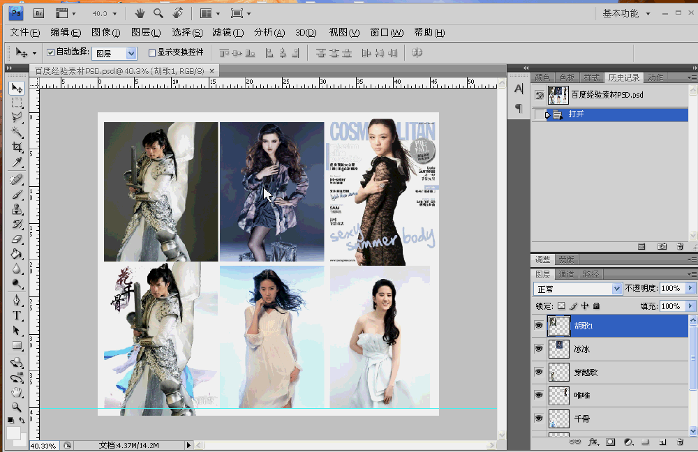Create new adjustment layer icon
Image resolution: width=698 pixels, height=452 pixels.
[x=628, y=442]
